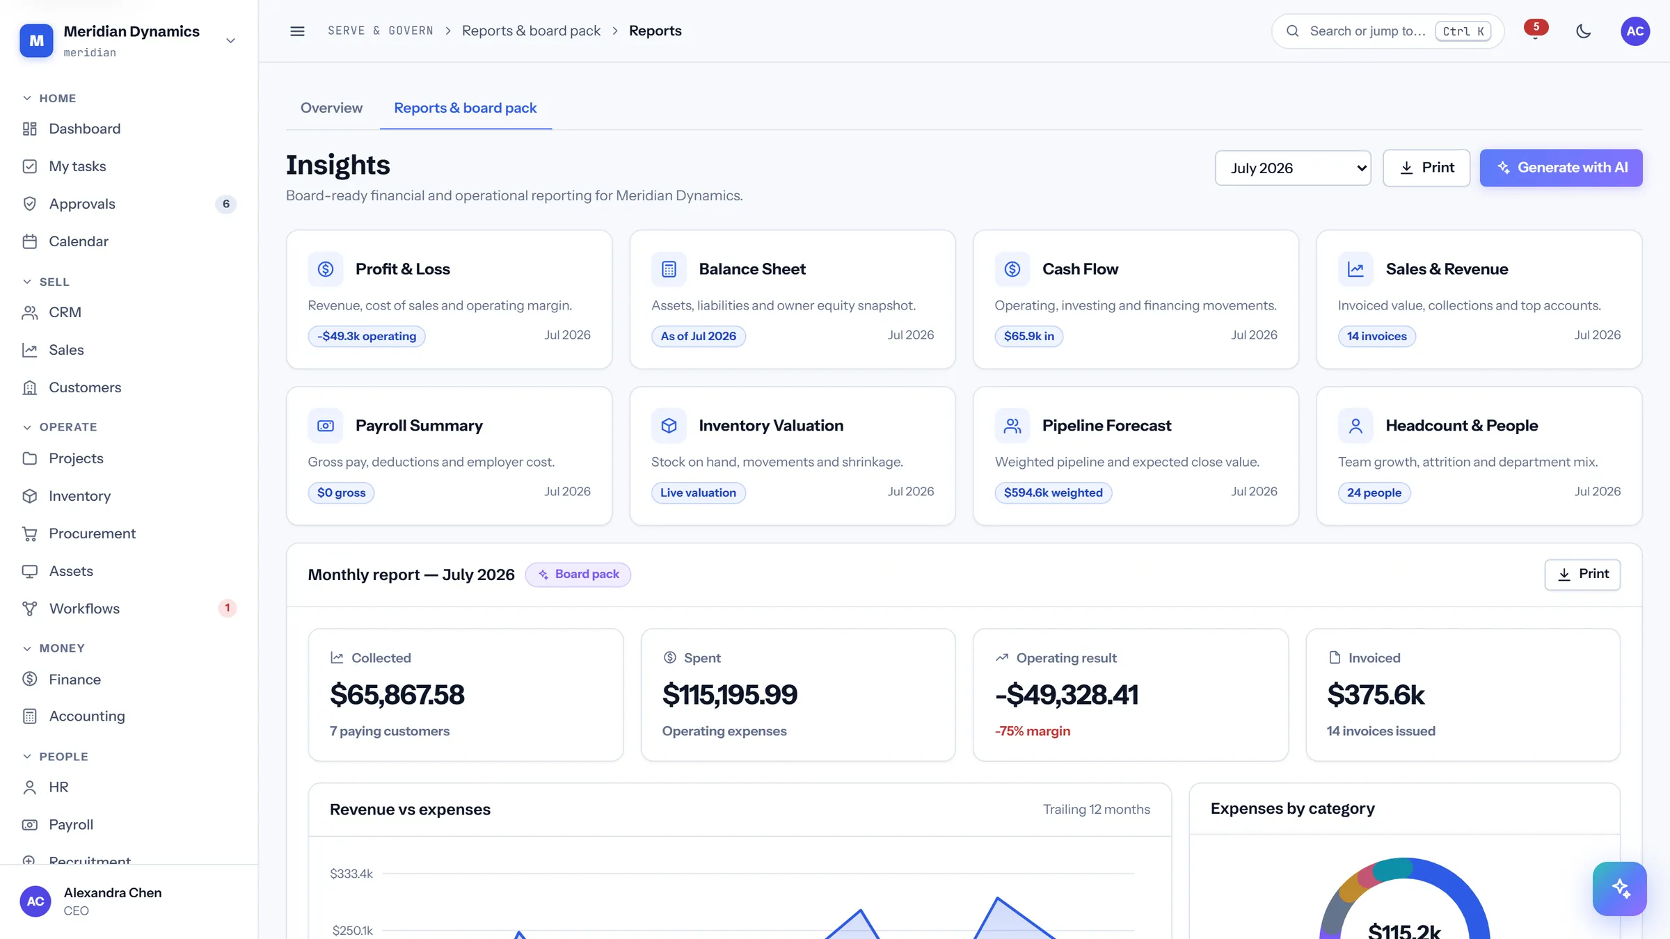
Task: Open the Balance Sheet calculator icon
Action: (x=669, y=269)
